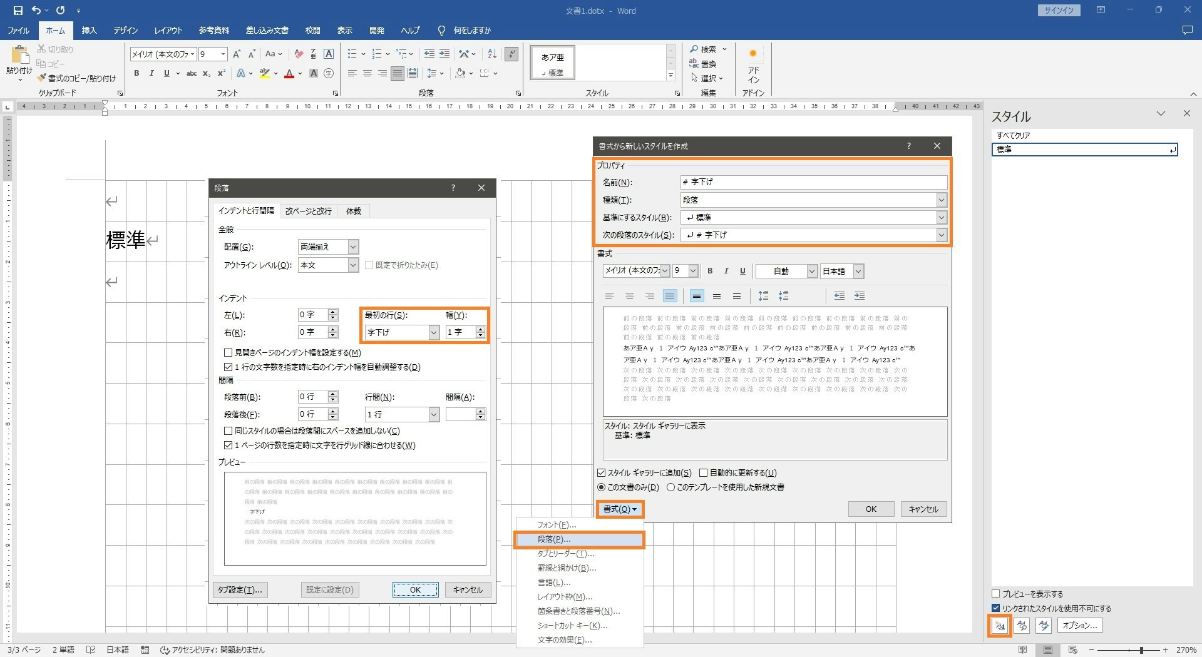Click Justify alignment in the ribbon paragraph group
Screen dimensions: 1202x657
tap(398, 73)
